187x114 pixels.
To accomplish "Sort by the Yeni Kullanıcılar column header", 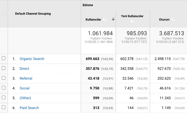I will [132, 16].
